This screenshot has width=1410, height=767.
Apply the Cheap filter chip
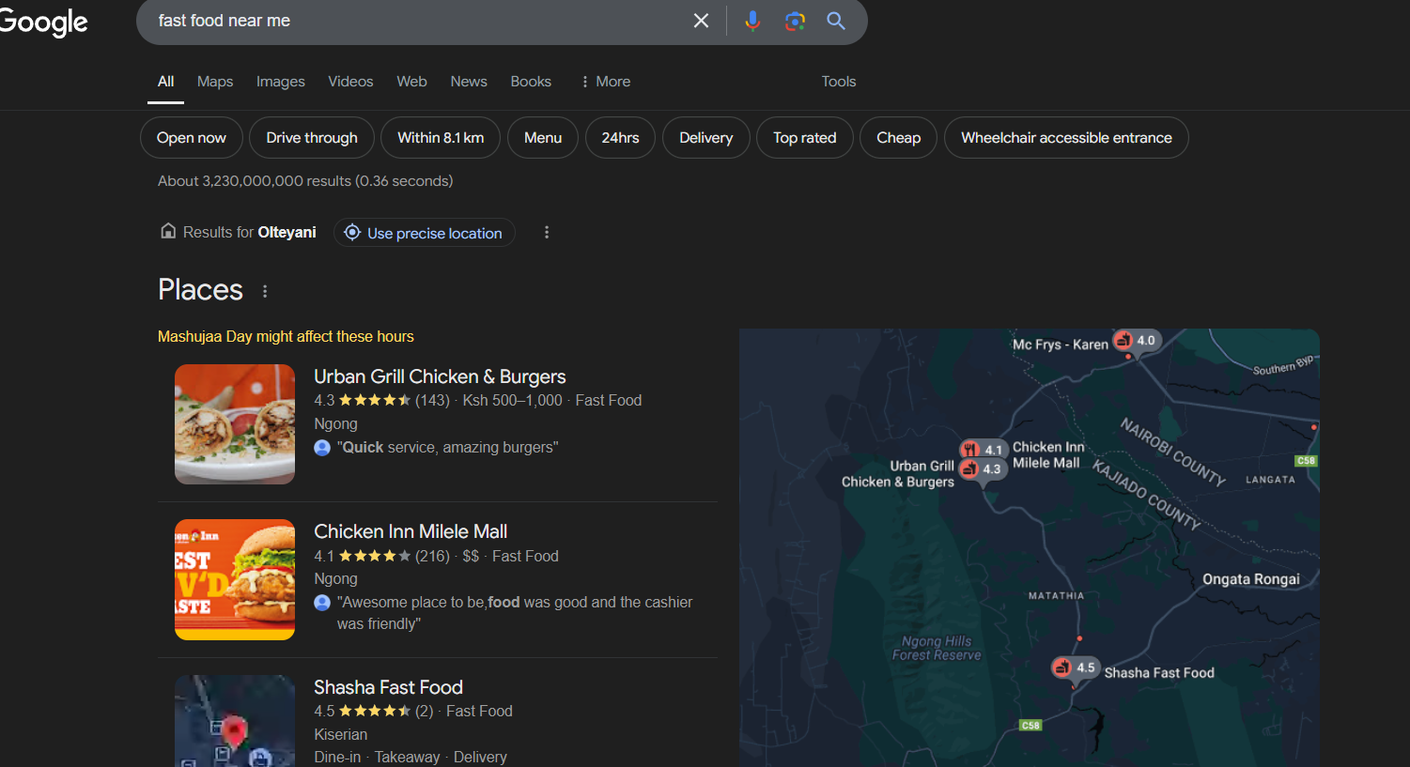898,138
